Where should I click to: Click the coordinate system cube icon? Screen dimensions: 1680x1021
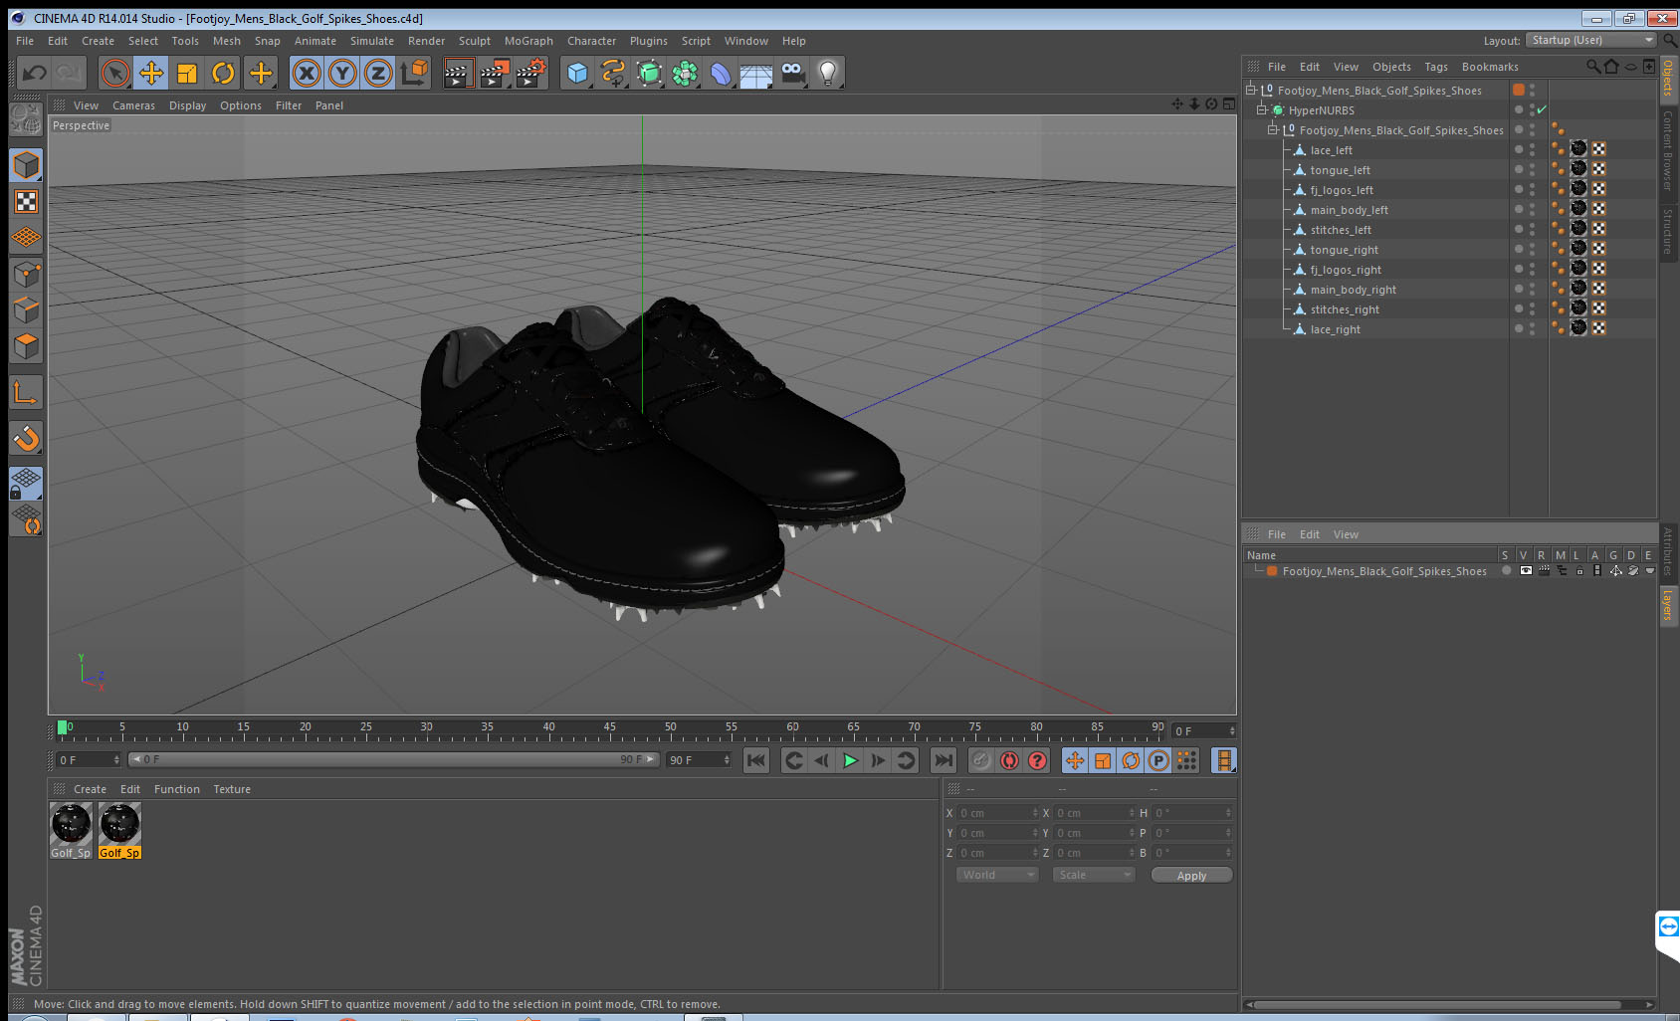tap(414, 73)
